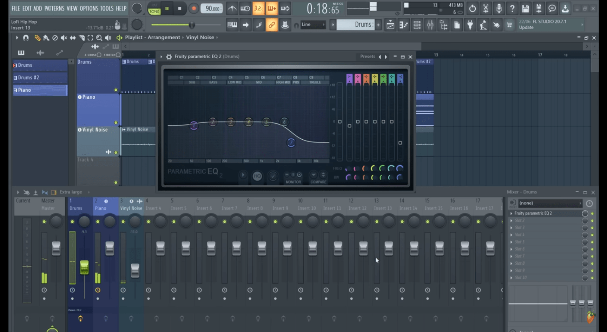The image size is (607, 332).
Task: Open the help question mark icon
Action: (512, 8)
